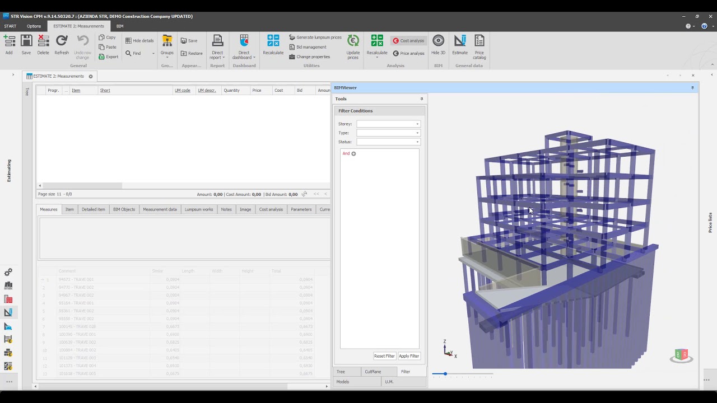717x403 pixels.
Task: Click the books sidebar icon
Action: coord(8,285)
